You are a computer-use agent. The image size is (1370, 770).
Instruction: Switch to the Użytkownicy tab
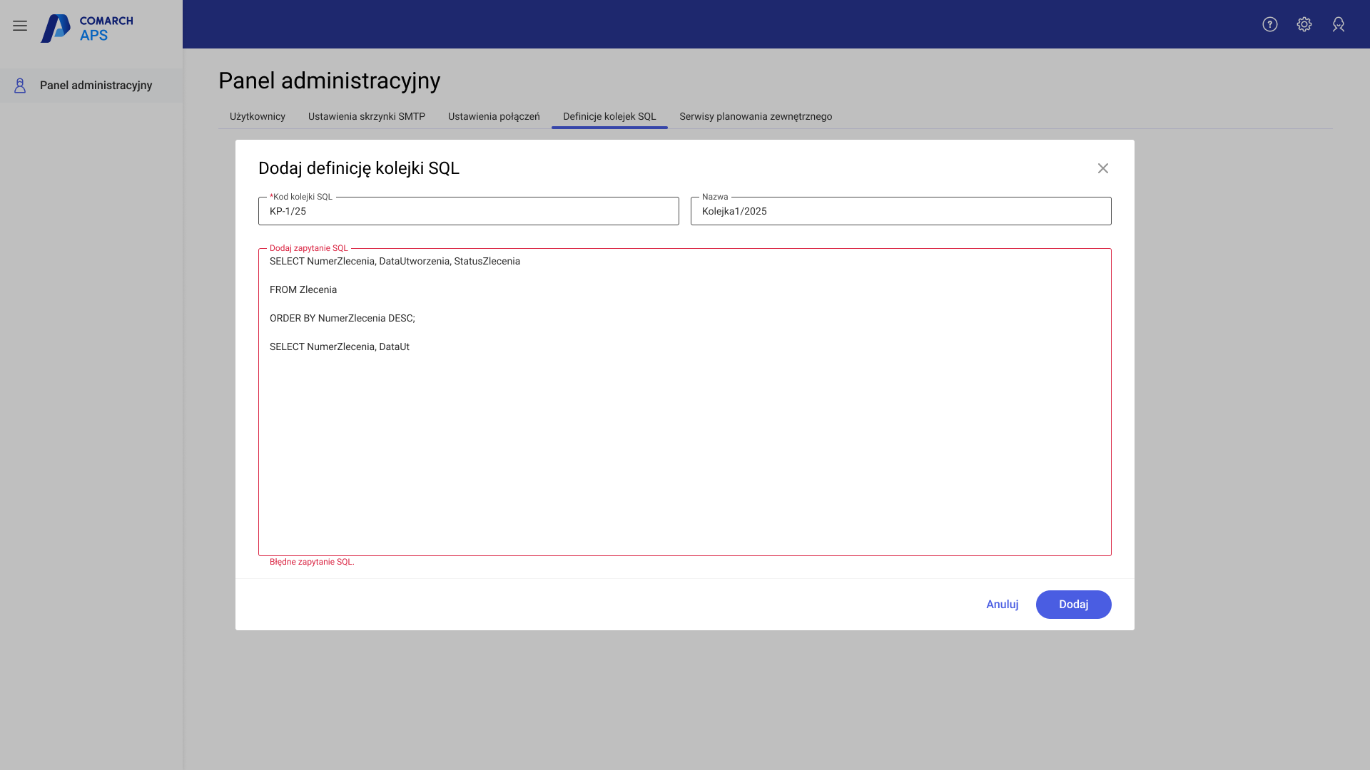coord(257,116)
